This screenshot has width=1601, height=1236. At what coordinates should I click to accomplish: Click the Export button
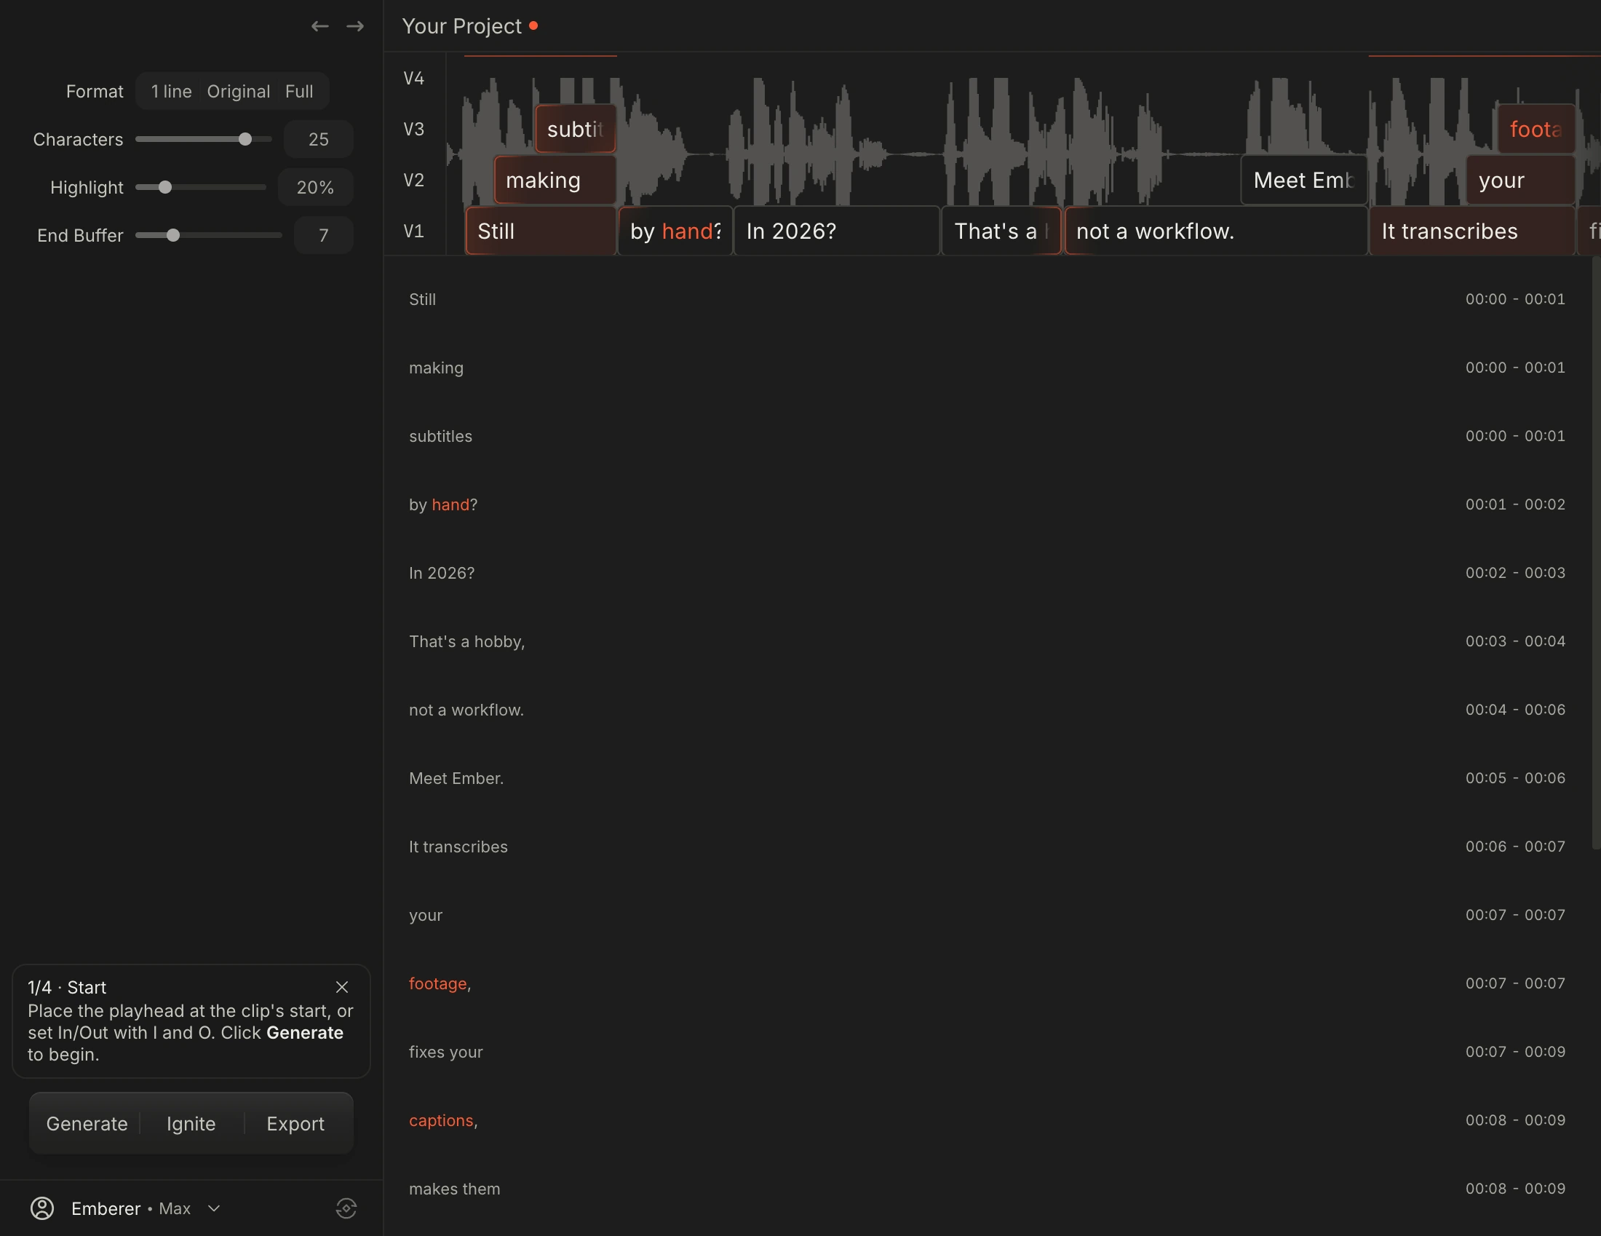(x=295, y=1124)
